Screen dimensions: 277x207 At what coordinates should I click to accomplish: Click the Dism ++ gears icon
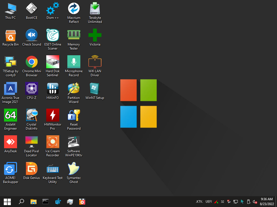pyautogui.click(x=52, y=9)
